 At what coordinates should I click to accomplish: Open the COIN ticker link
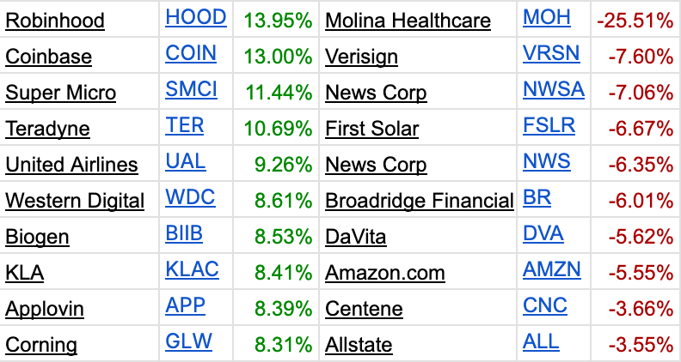point(191,53)
